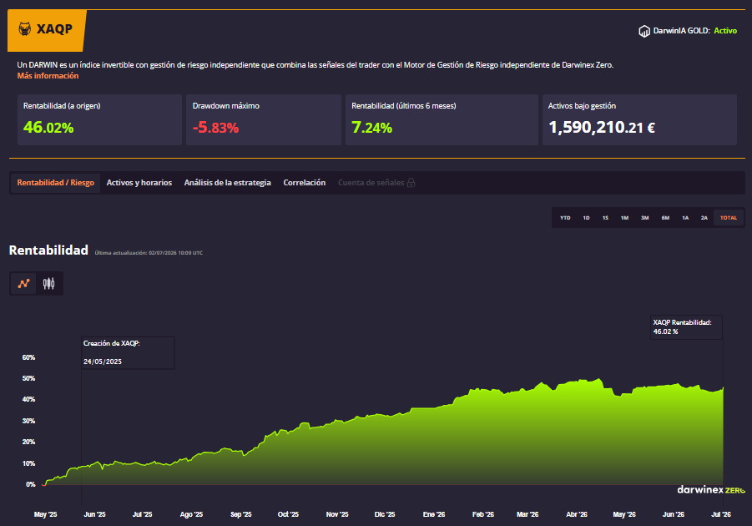
Task: Click the Activos bajo gestión card
Action: [639, 119]
